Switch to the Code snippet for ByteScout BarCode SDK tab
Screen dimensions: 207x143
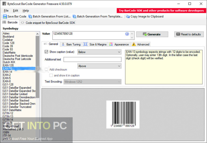48,23
